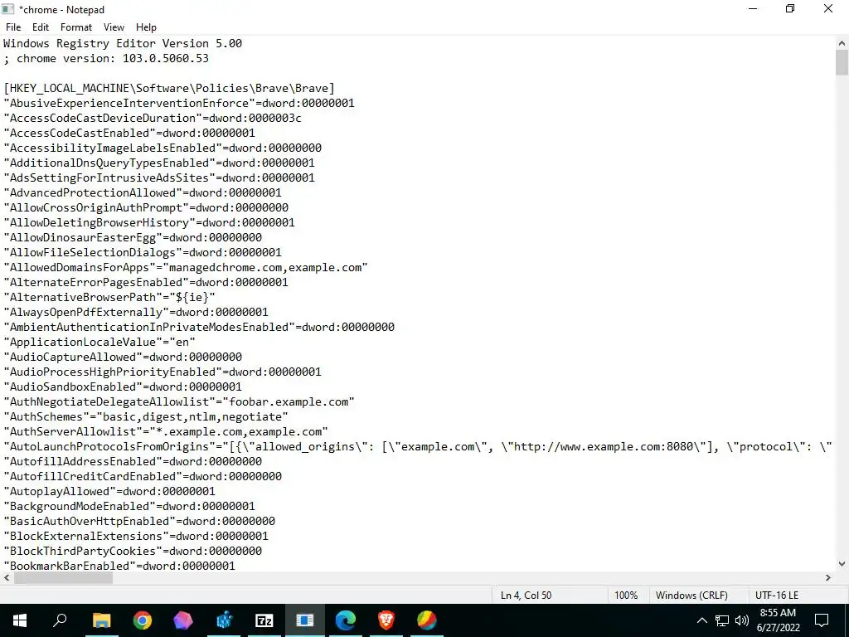
Task: Click the AutoplayAllowed line
Action: [109, 491]
